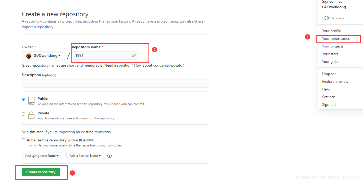Screen dimensions: 363x182
Task: Click the Description text field
Action: coord(115,83)
